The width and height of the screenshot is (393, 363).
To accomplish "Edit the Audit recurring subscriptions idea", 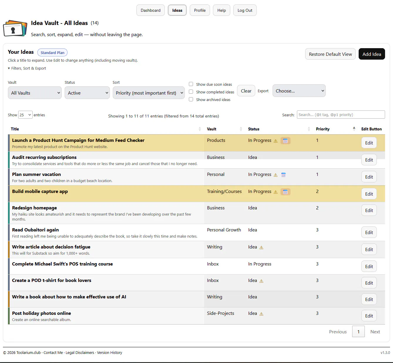I will tap(369, 160).
